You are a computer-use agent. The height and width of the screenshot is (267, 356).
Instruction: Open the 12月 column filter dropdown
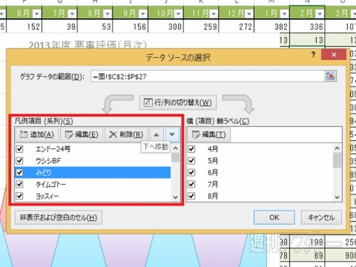[x=248, y=14]
